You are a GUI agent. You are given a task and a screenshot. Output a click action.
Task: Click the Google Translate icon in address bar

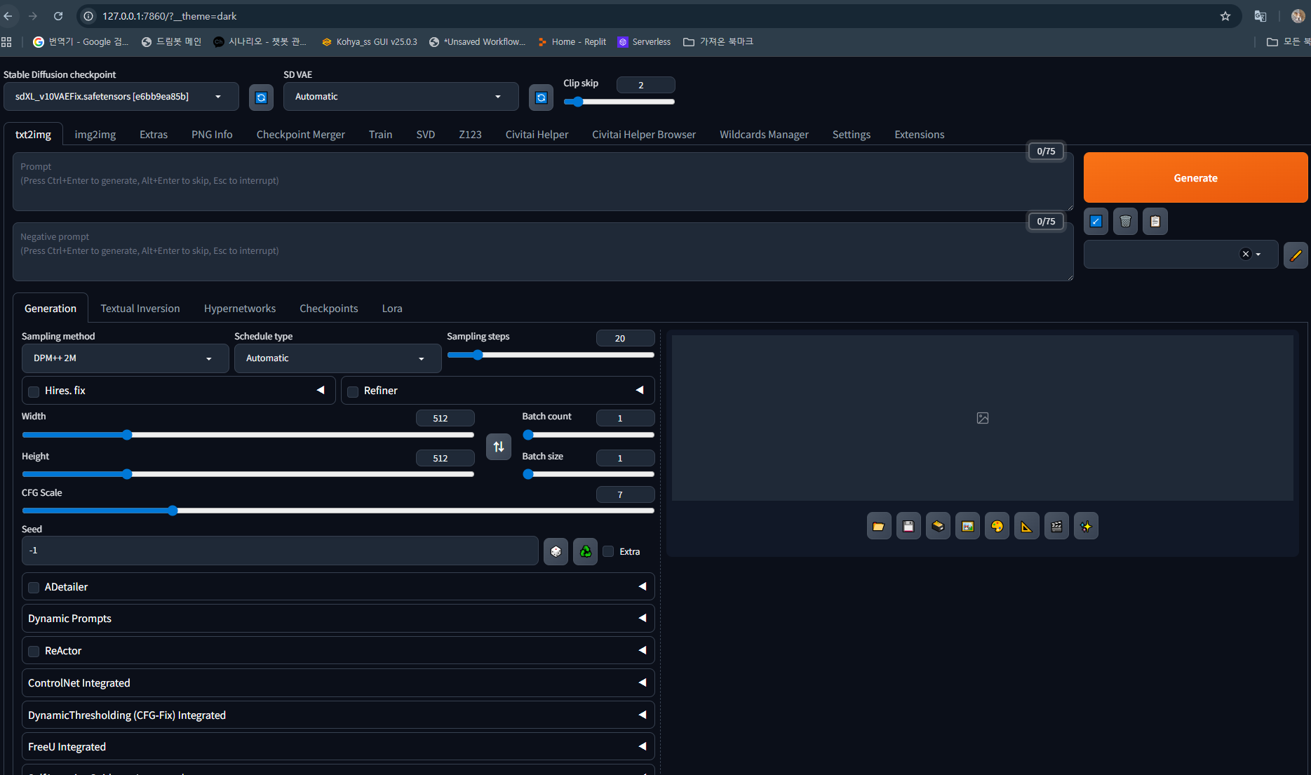pyautogui.click(x=1260, y=16)
